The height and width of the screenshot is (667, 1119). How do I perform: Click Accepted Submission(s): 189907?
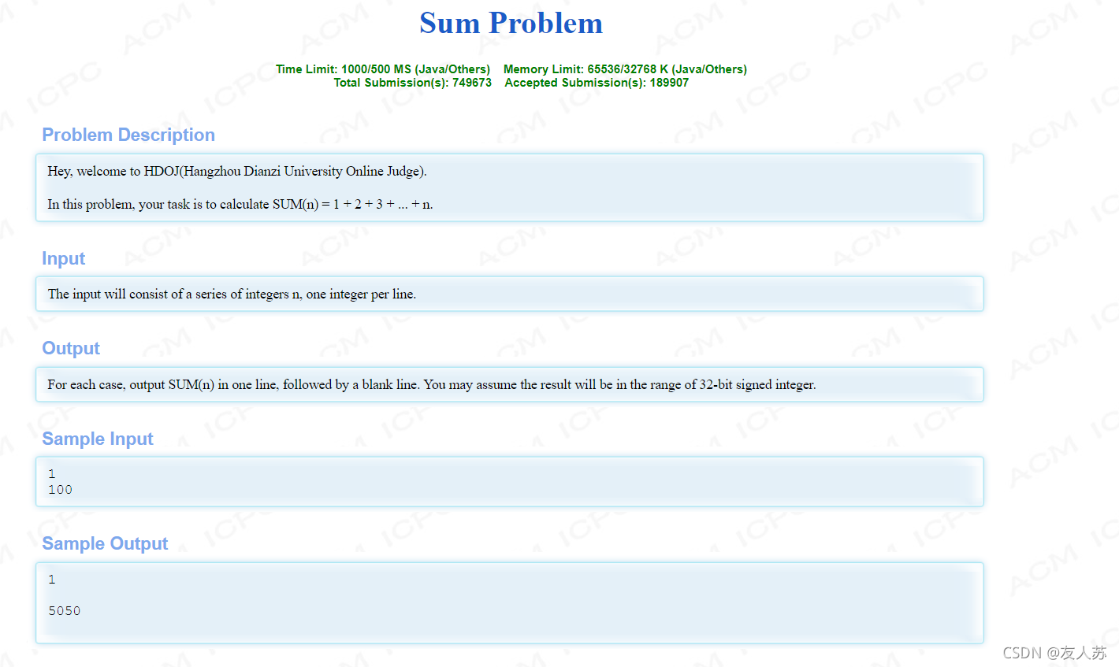pyautogui.click(x=597, y=83)
